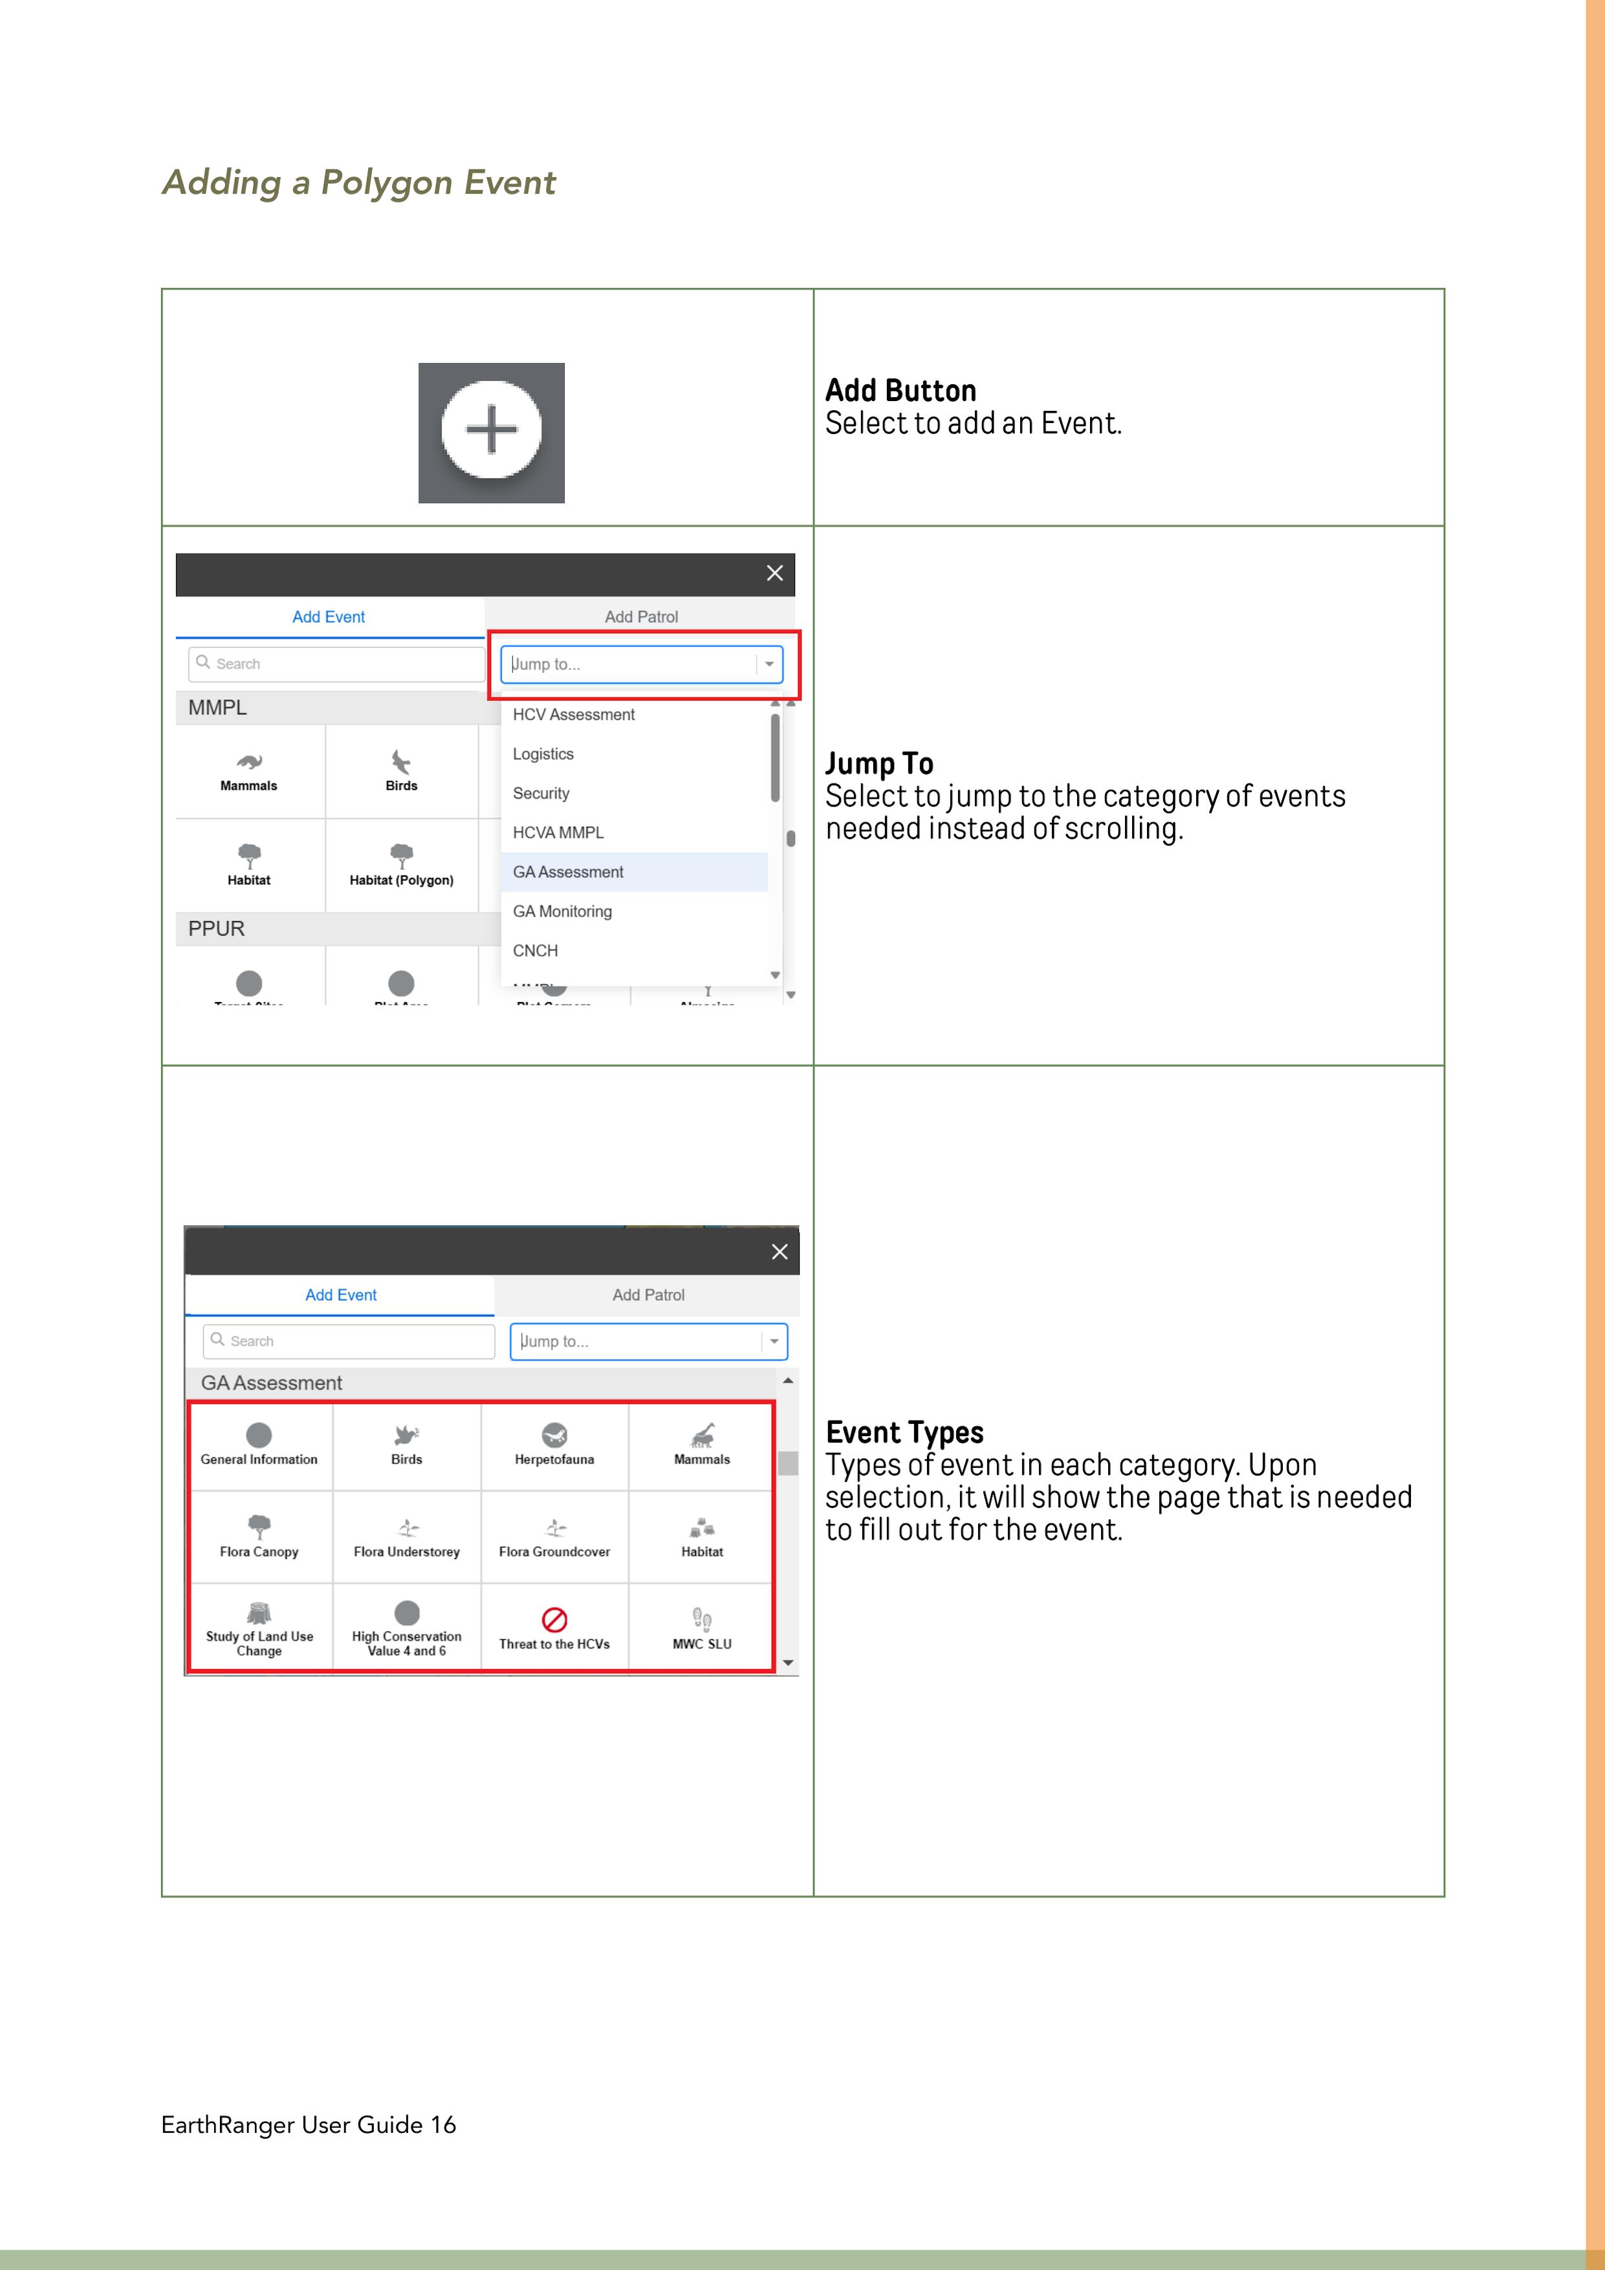Click the dropdown list scrollbar thumb

tap(775, 758)
